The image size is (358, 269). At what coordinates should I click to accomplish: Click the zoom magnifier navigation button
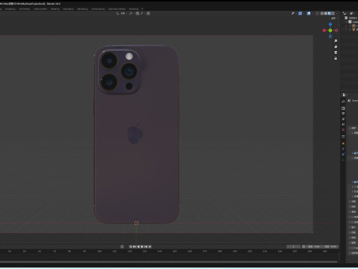(x=336, y=41)
